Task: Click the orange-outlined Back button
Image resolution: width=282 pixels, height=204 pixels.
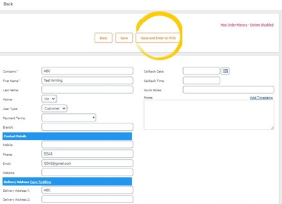Action: (104, 38)
